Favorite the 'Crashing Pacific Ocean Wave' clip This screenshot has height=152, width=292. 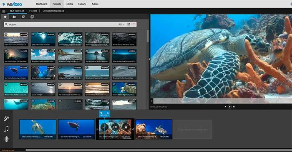(x=114, y=68)
